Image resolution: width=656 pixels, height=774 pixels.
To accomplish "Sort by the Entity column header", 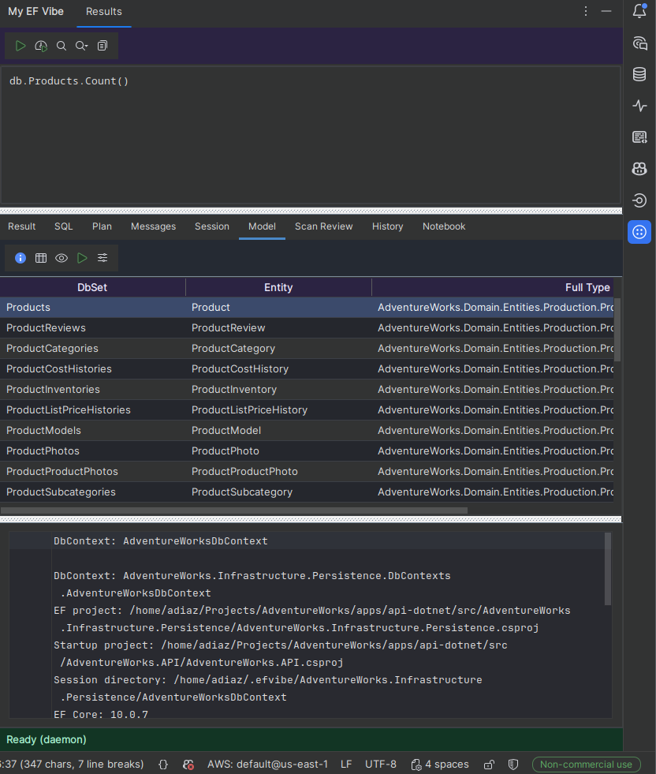I will pyautogui.click(x=278, y=287).
